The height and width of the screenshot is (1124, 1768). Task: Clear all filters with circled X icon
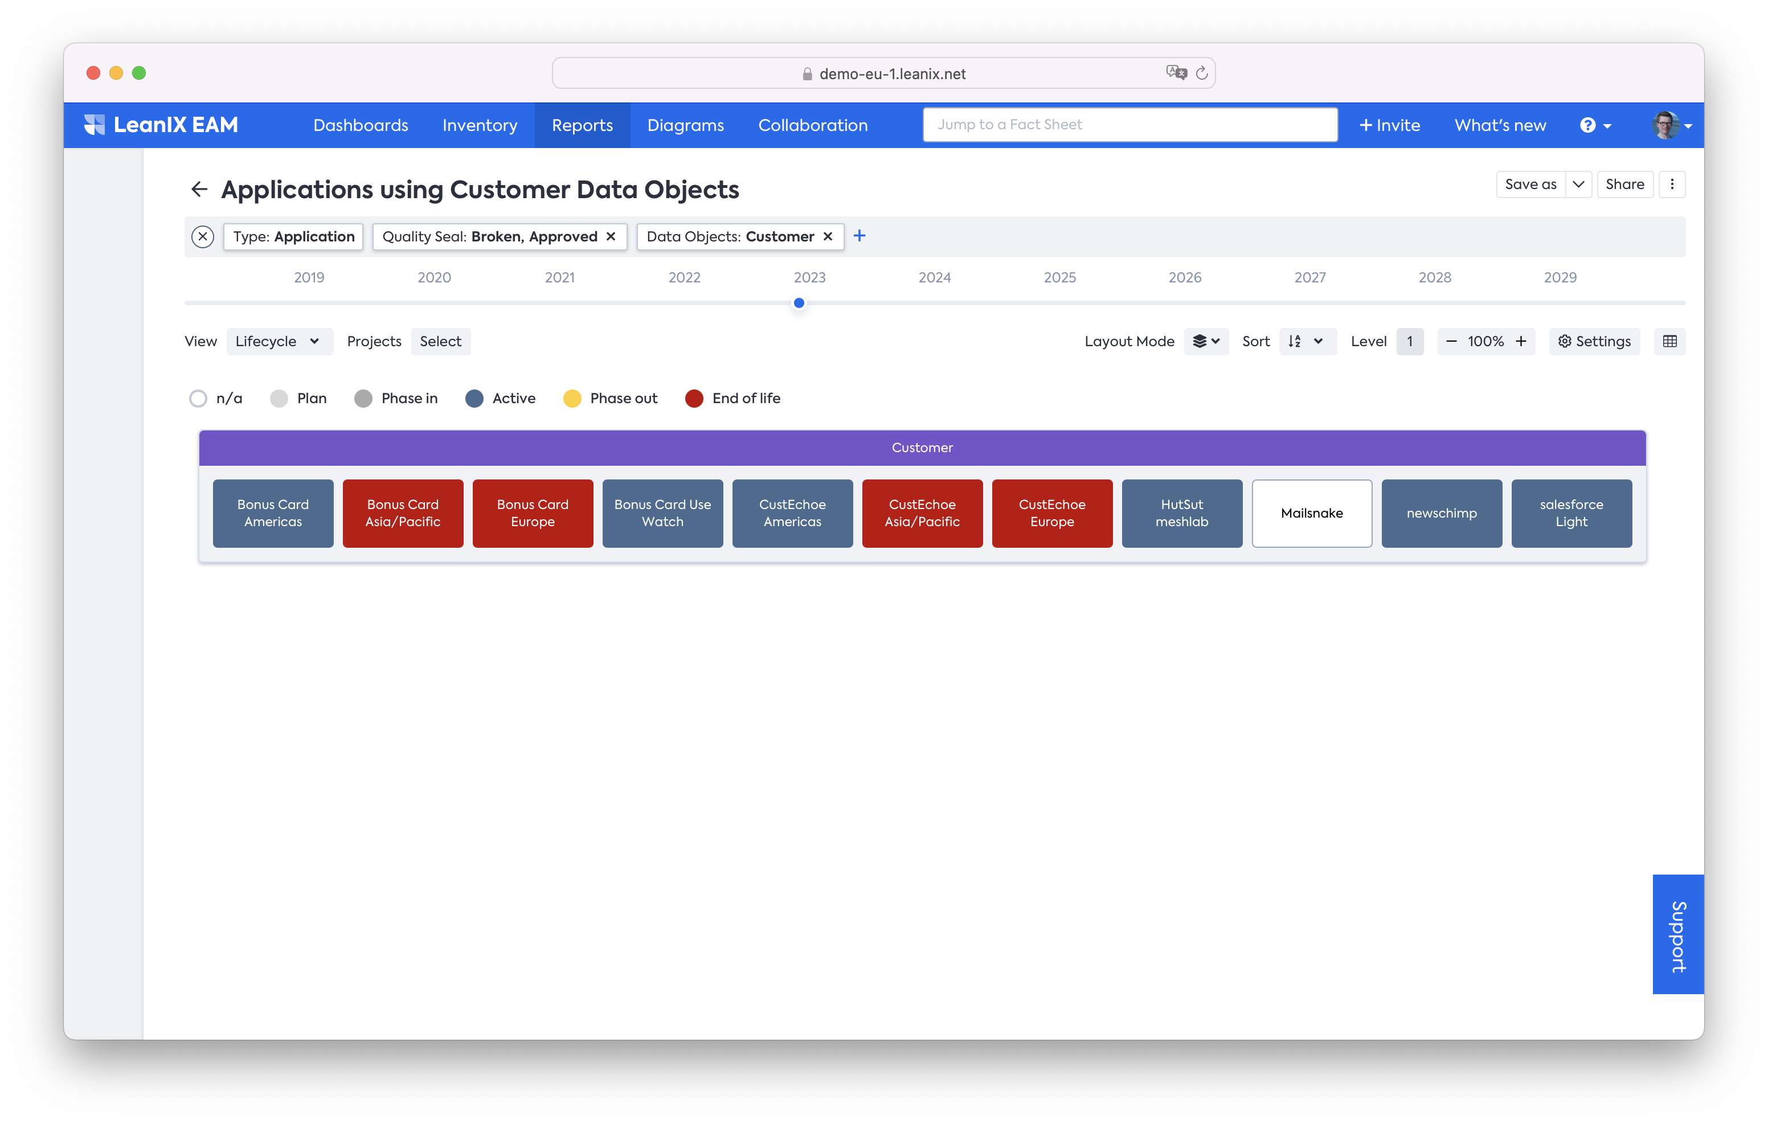[x=203, y=236]
